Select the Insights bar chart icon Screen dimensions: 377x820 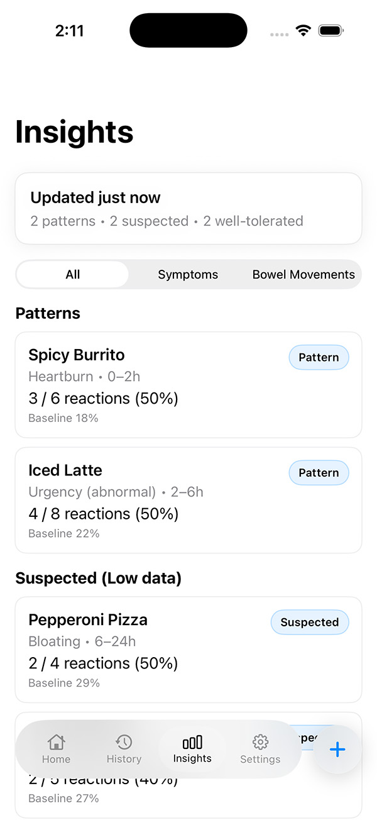(x=192, y=743)
